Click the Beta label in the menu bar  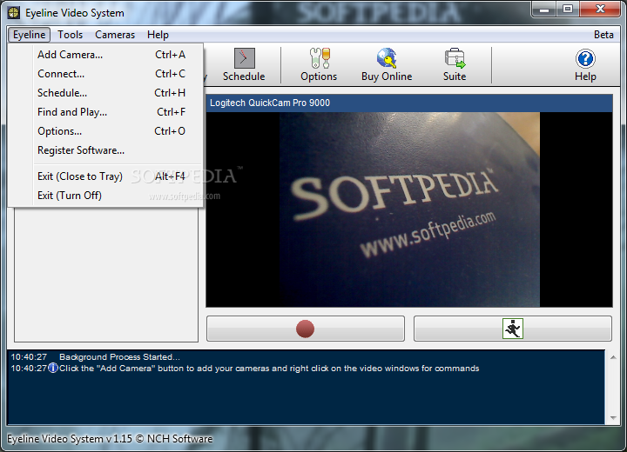[x=603, y=35]
